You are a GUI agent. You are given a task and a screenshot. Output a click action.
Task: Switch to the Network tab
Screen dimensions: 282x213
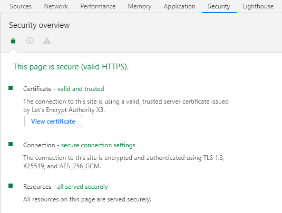(x=56, y=6)
